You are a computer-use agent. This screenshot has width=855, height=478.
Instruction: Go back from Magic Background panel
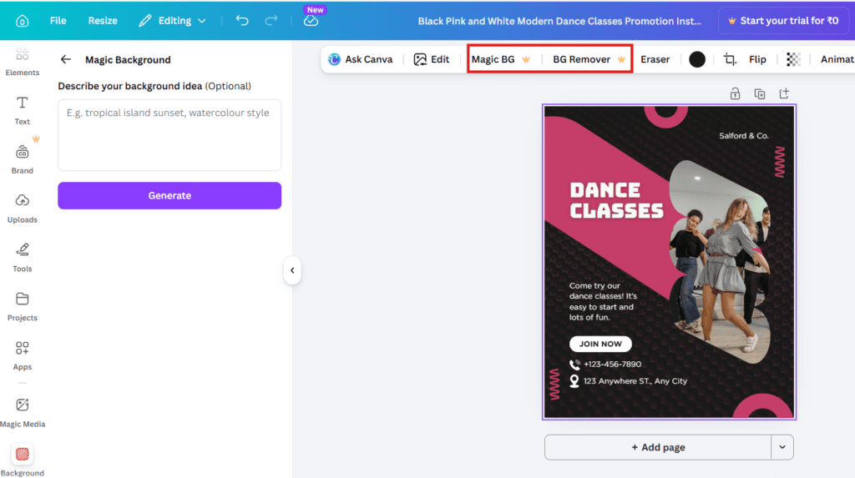pos(66,60)
